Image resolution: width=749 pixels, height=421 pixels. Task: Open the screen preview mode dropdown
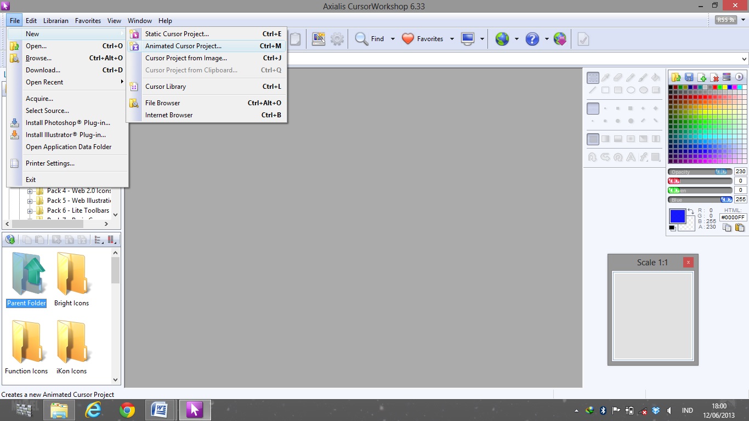481,39
